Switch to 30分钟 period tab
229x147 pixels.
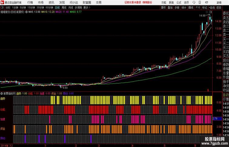pyautogui.click(x=40, y=8)
